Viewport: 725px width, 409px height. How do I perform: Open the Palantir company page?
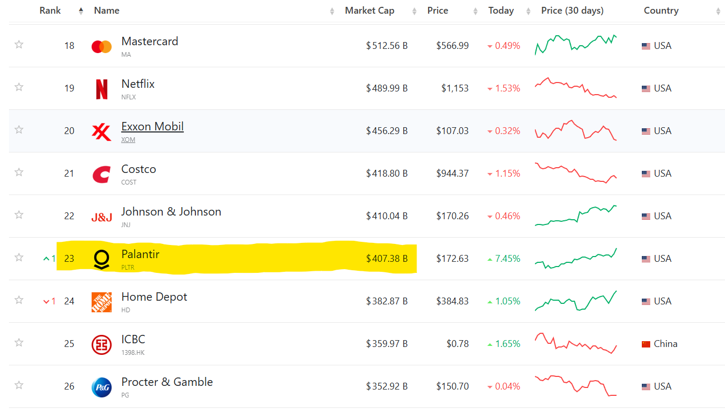(x=141, y=254)
